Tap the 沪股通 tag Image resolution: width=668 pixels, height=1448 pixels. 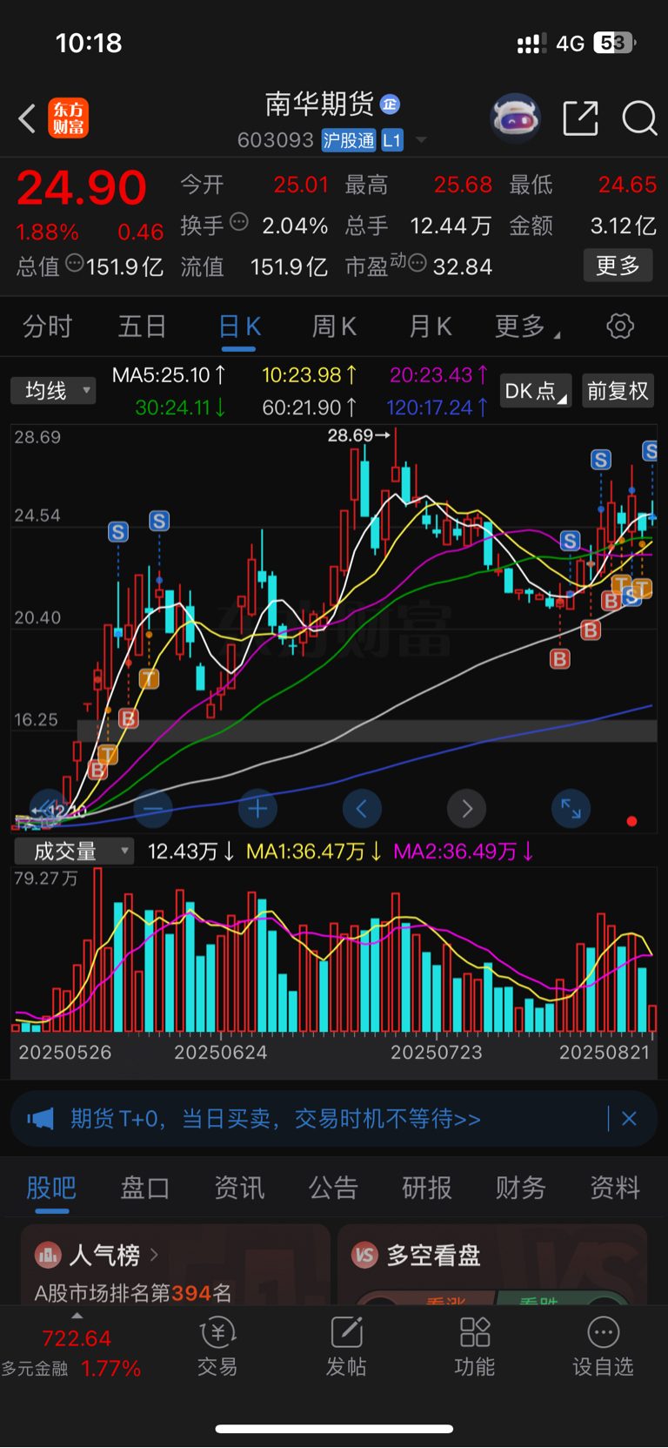pos(349,140)
